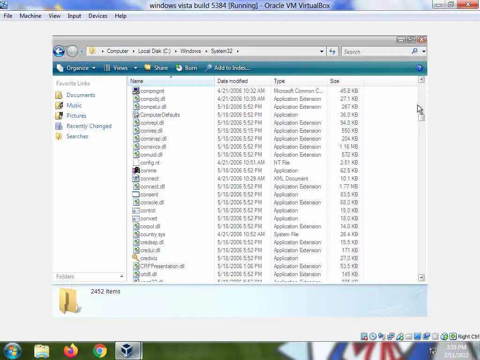Open the recent pages dropdown arrow

tap(82, 52)
